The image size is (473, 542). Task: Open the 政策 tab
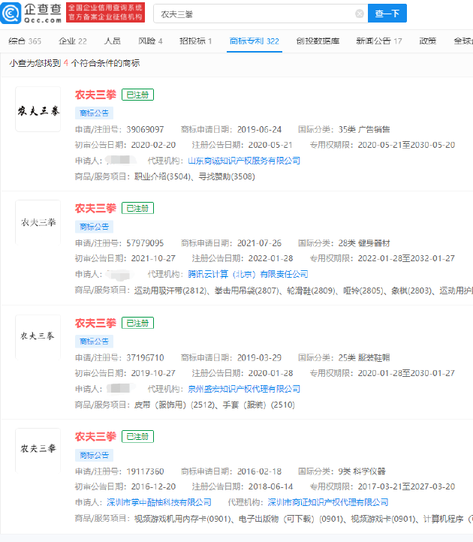tap(428, 41)
